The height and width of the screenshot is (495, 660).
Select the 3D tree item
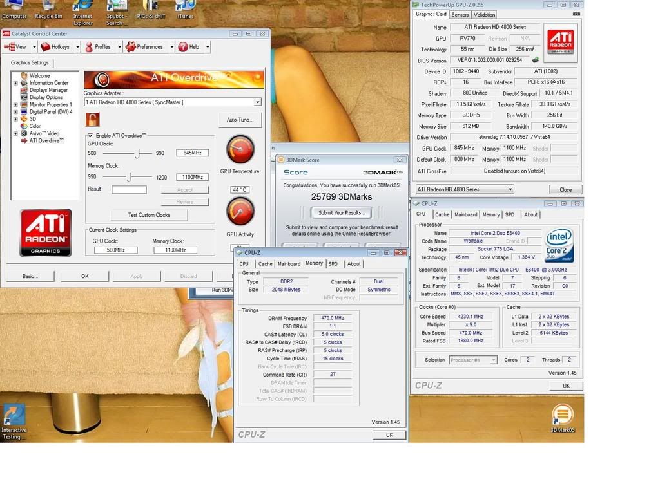tap(32, 119)
